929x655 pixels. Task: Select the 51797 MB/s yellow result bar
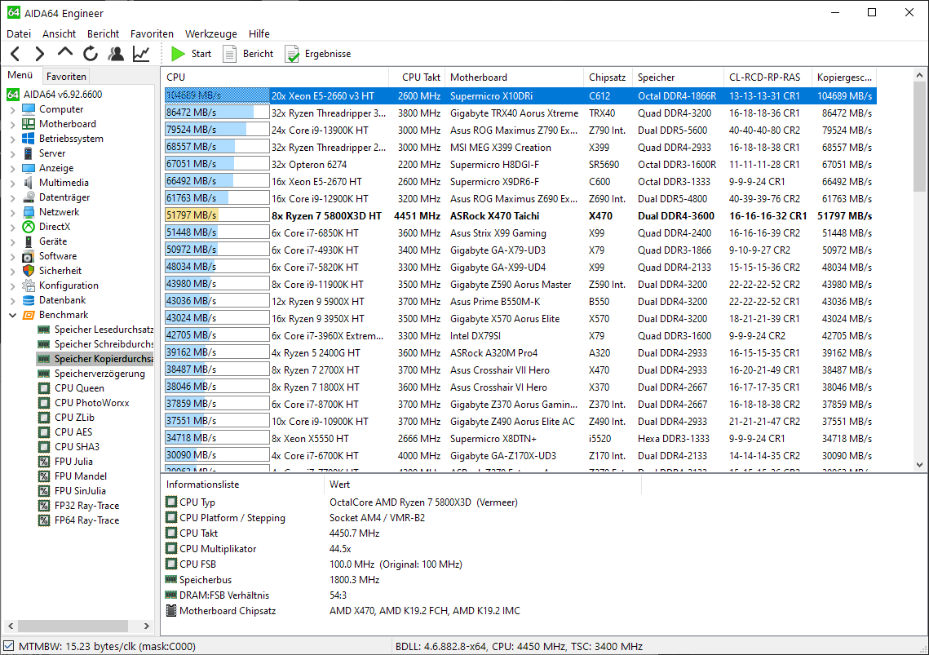click(217, 216)
